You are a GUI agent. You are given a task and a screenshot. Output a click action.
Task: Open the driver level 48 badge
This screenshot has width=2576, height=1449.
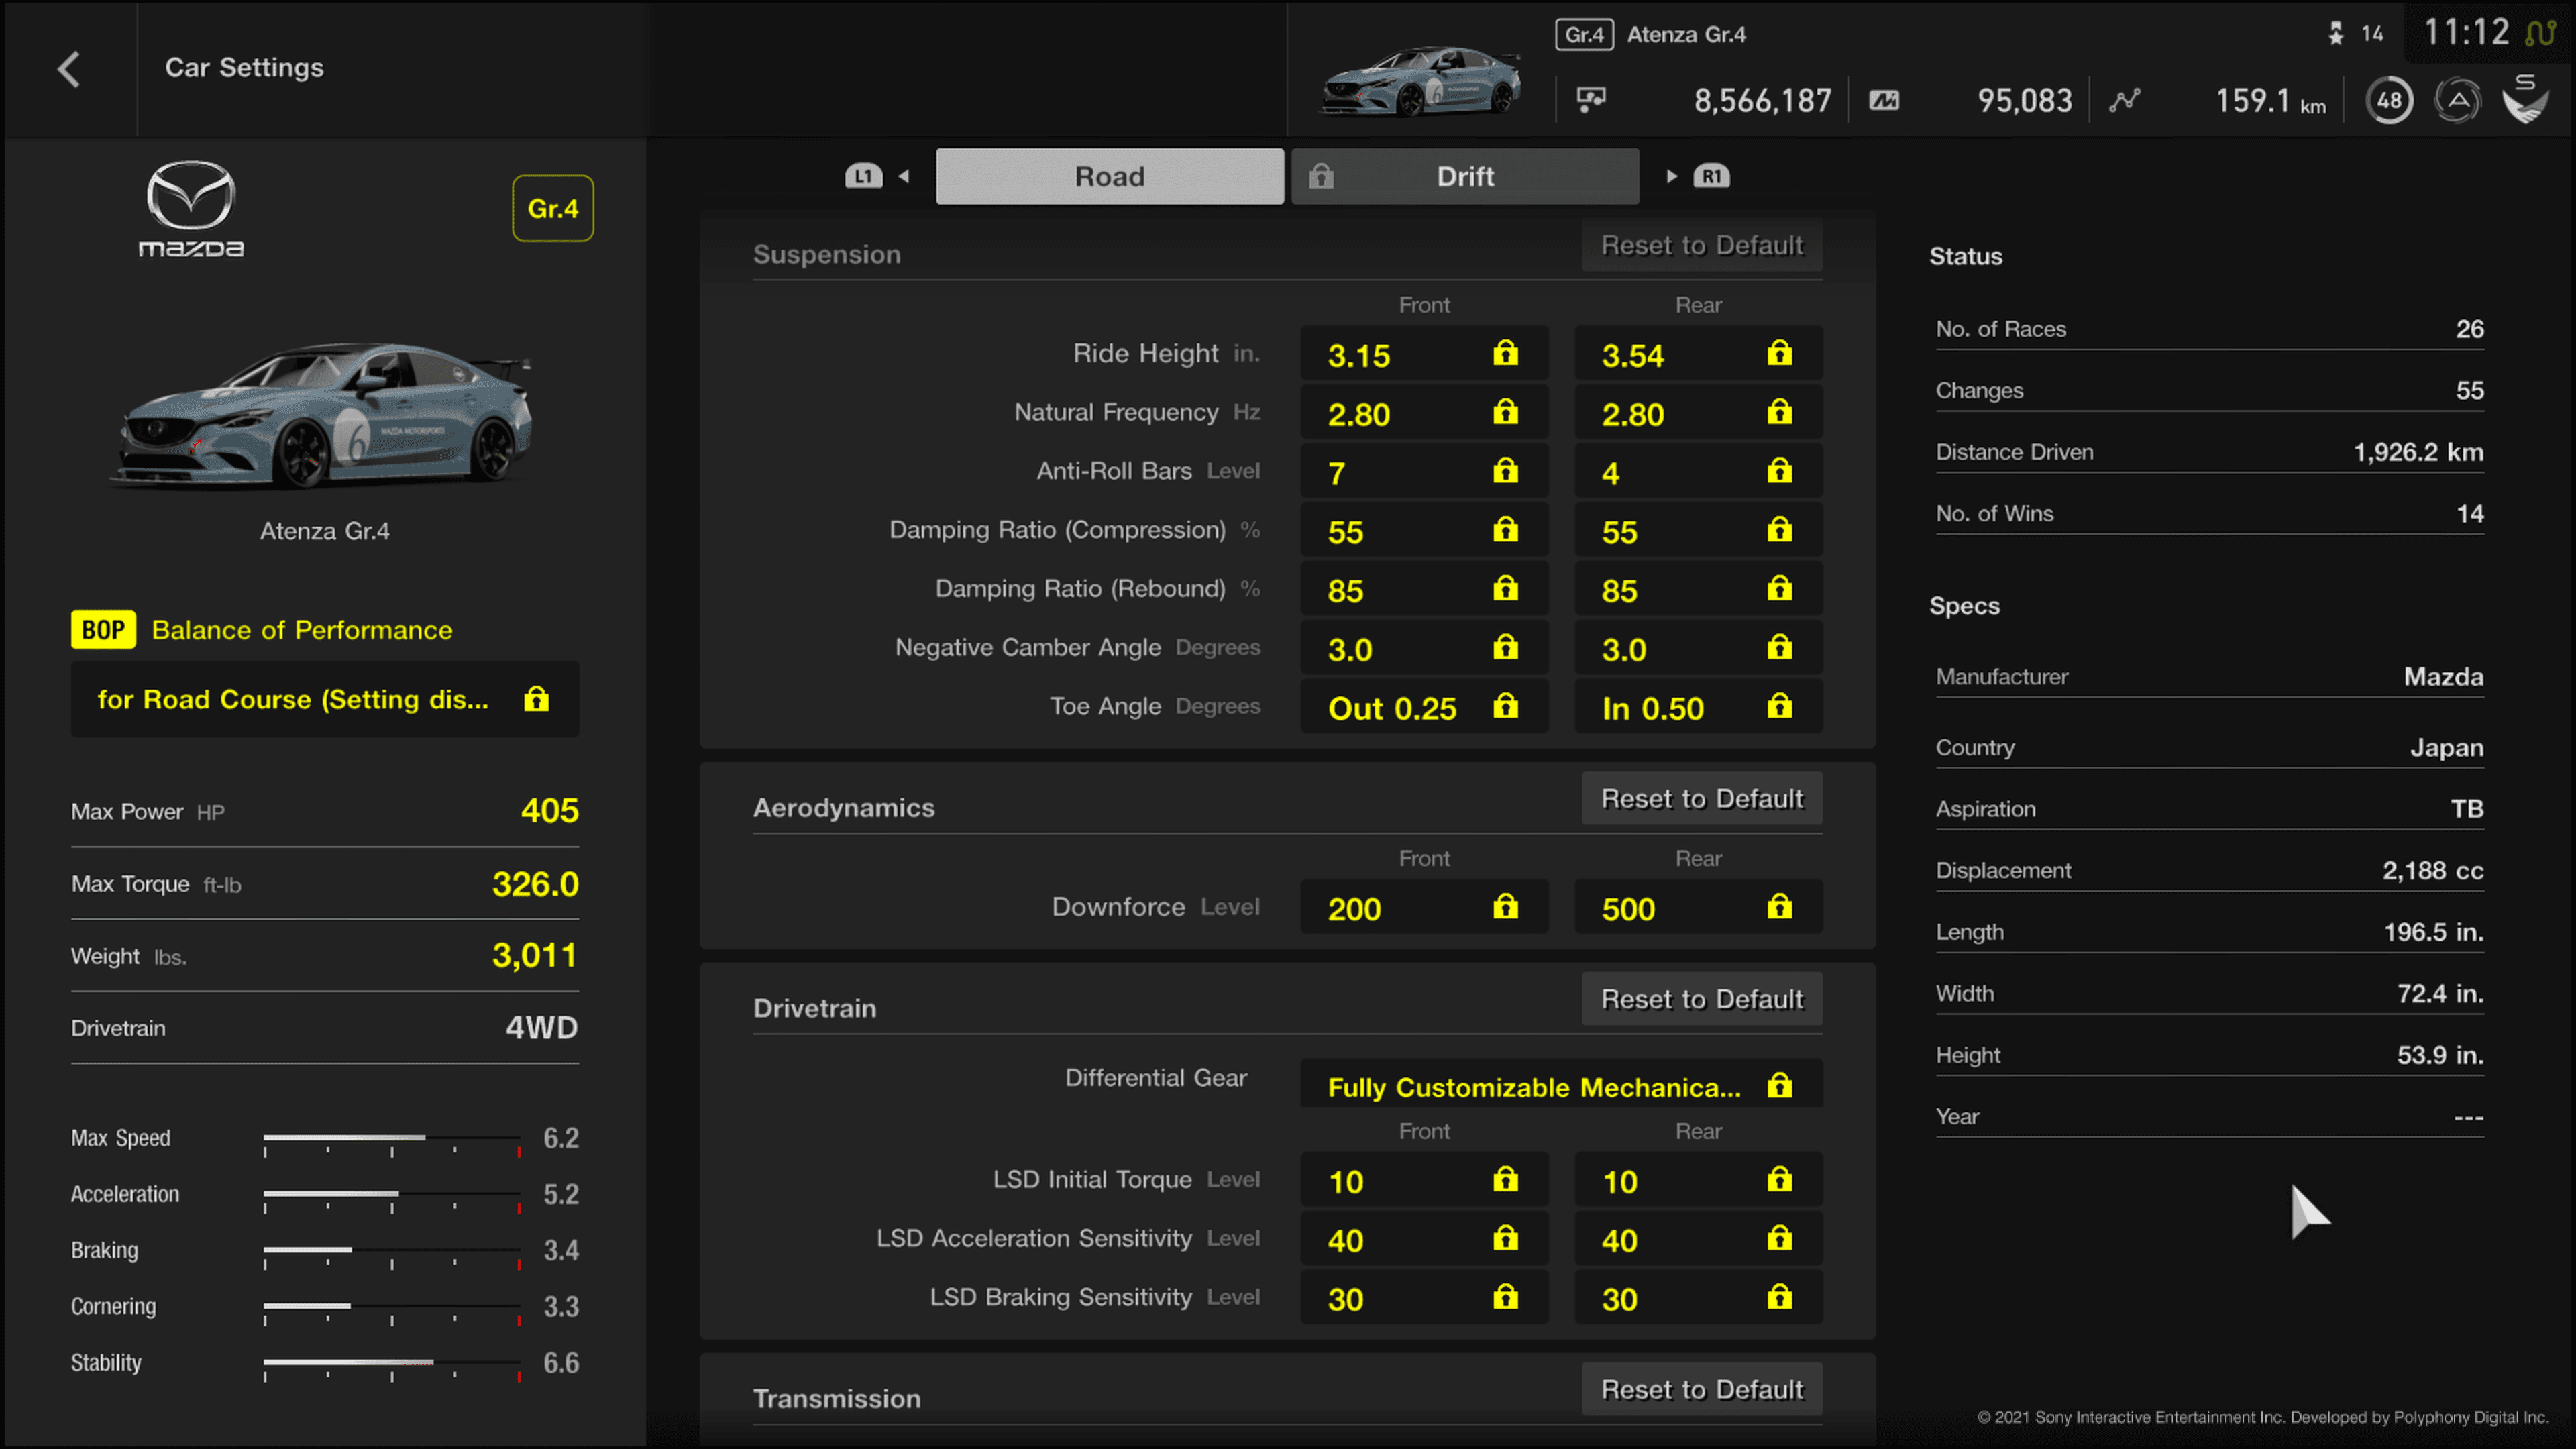tap(2389, 100)
